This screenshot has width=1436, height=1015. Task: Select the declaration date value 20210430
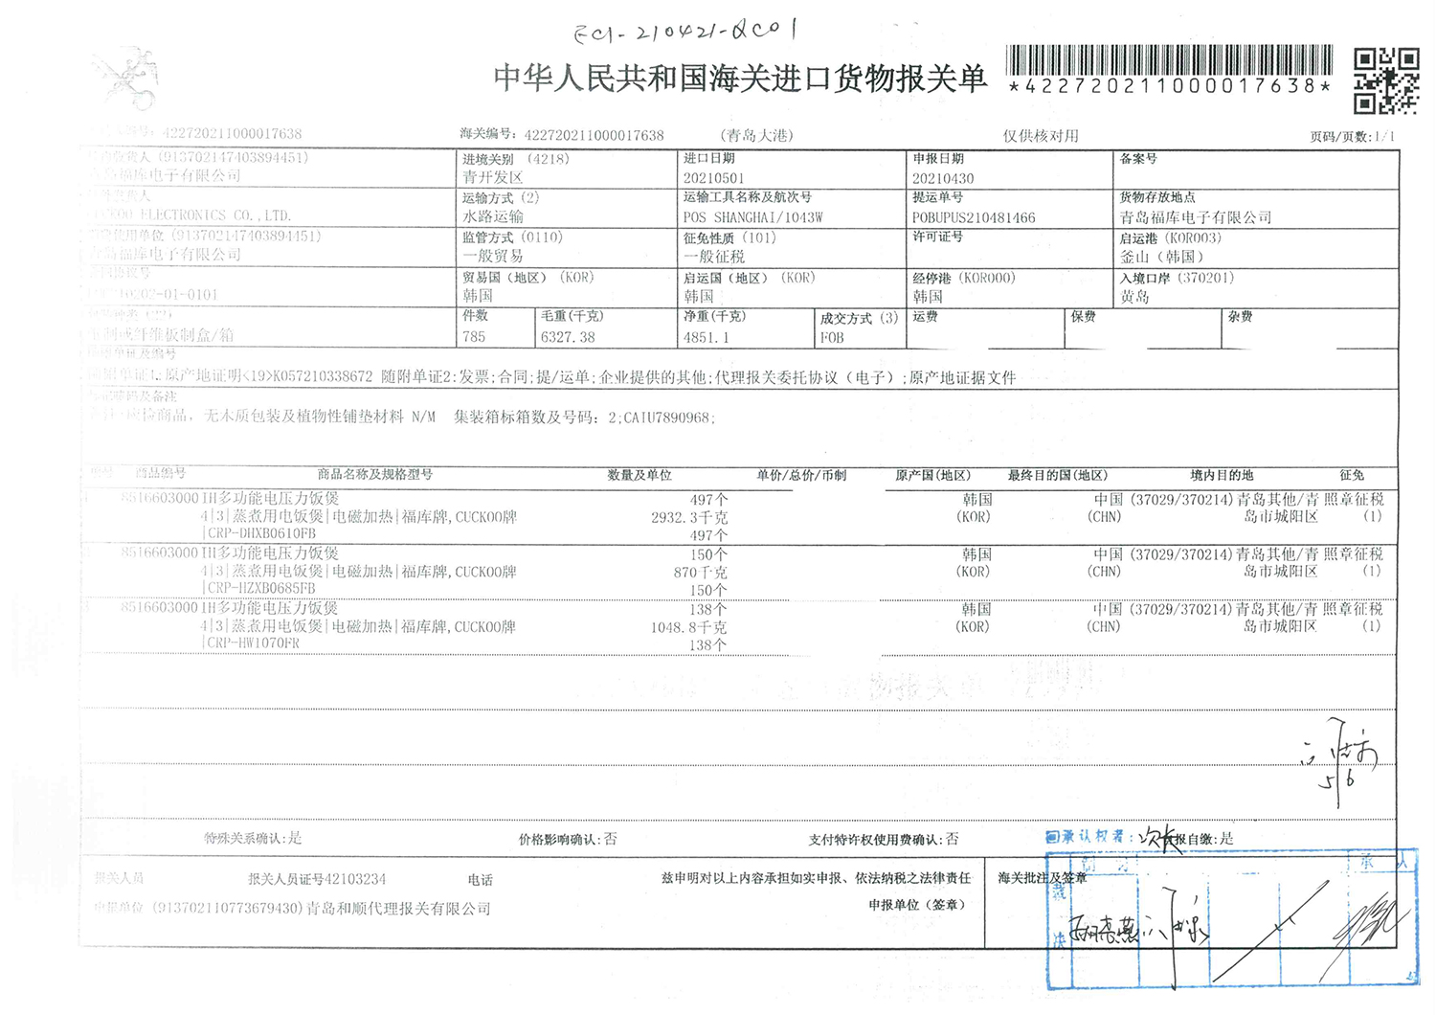[x=942, y=178]
